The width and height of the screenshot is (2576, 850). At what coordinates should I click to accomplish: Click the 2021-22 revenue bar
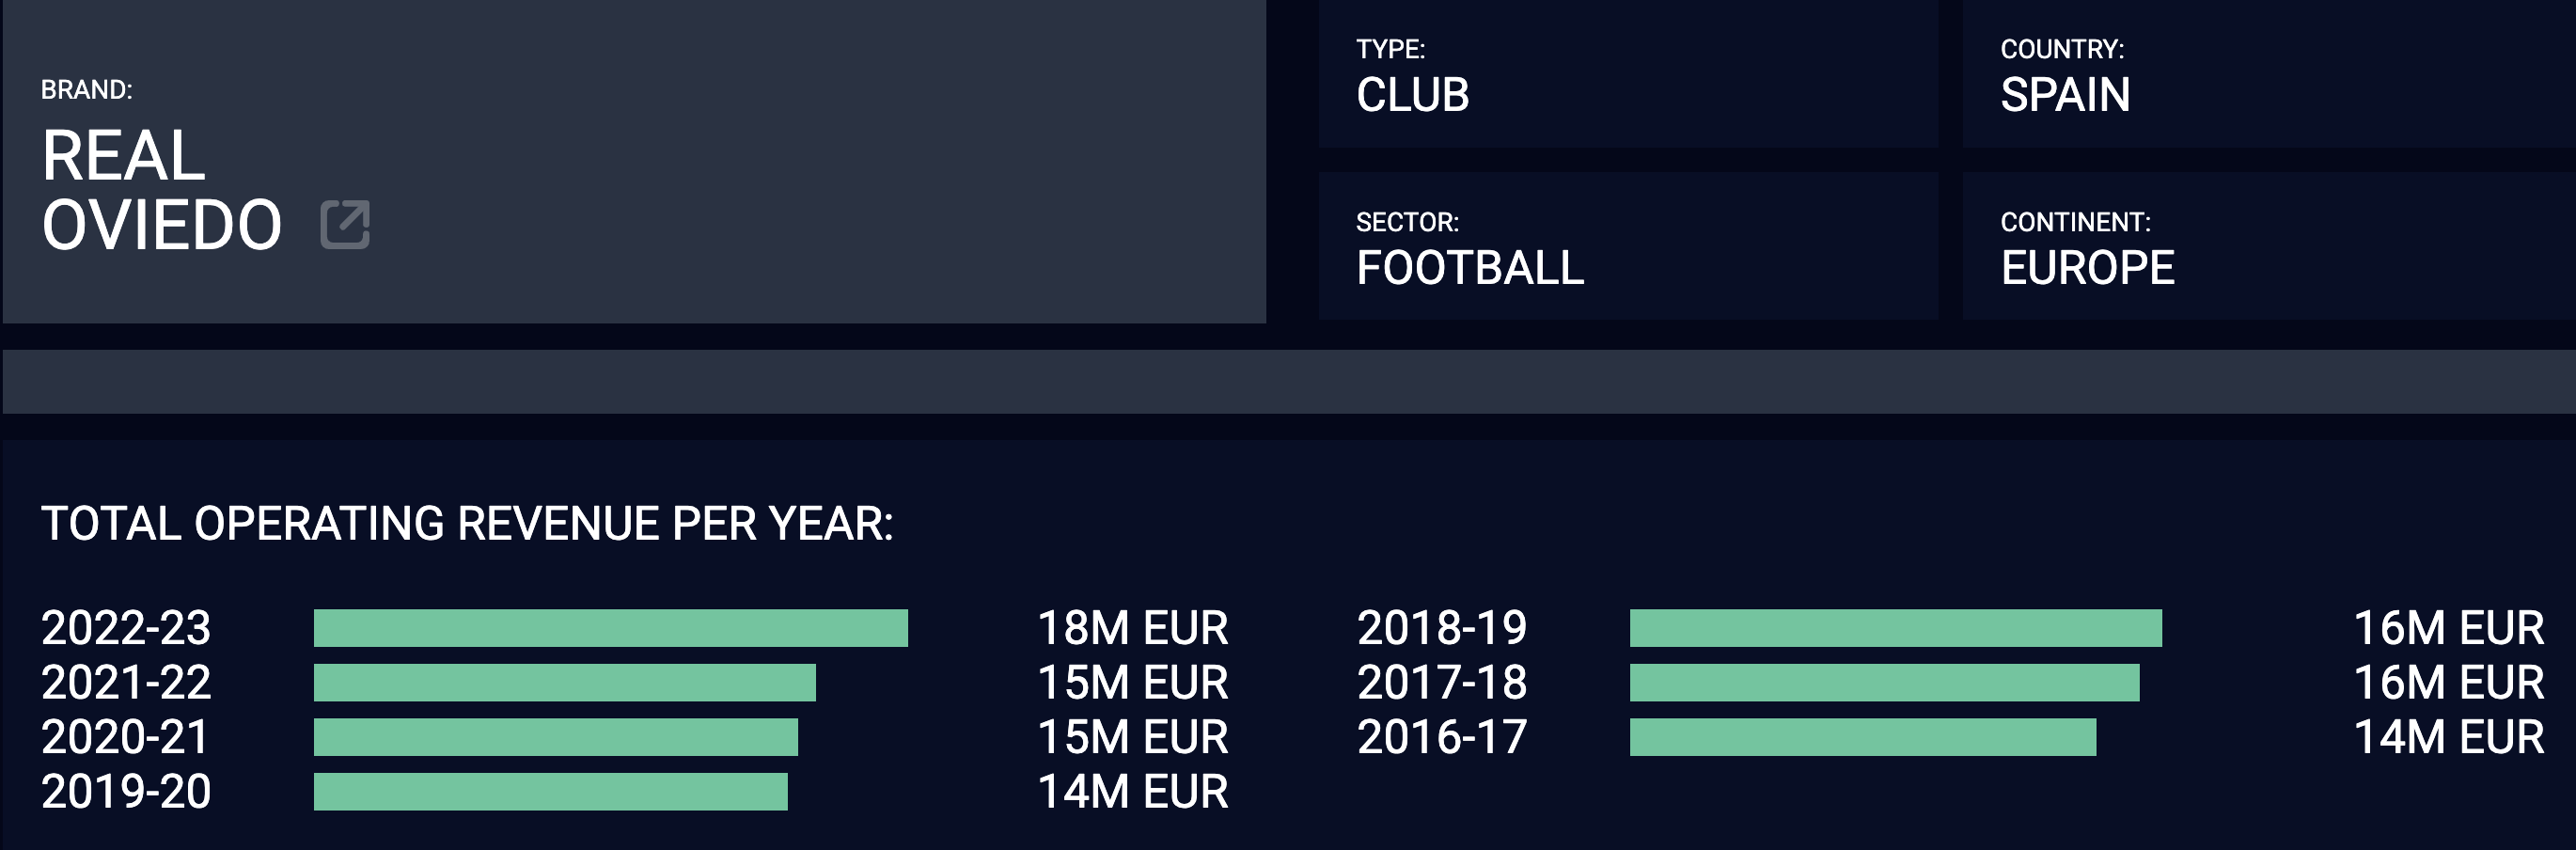click(565, 683)
